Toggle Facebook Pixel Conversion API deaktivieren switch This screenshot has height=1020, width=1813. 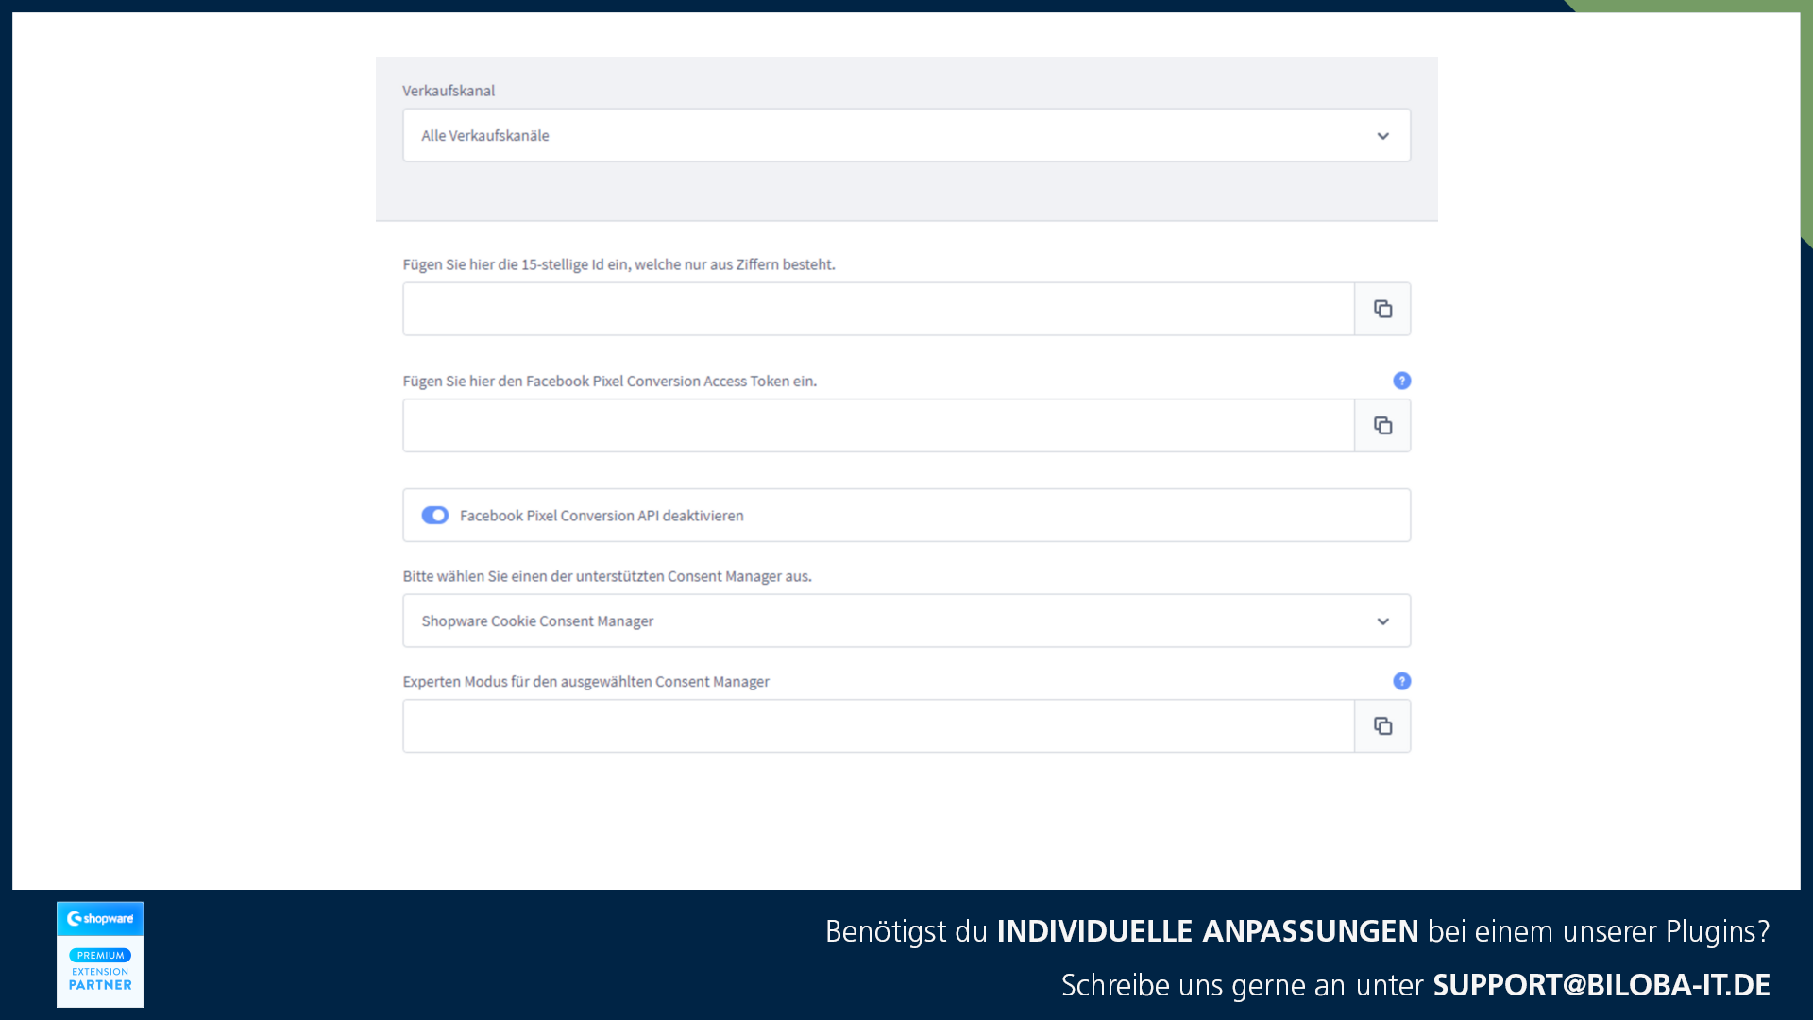(x=434, y=515)
